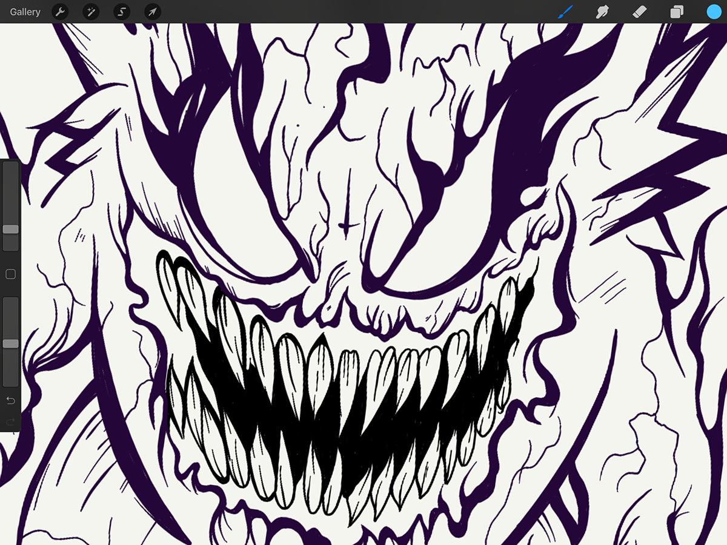Viewport: 727px width, 545px height.
Task: Open the Actions wrench menu
Action: pyautogui.click(x=60, y=12)
